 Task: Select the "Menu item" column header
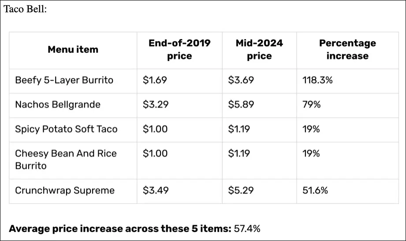73,49
